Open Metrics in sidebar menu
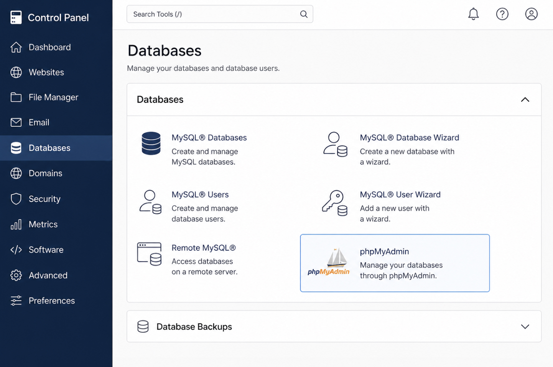This screenshot has height=367, width=553. click(x=43, y=224)
